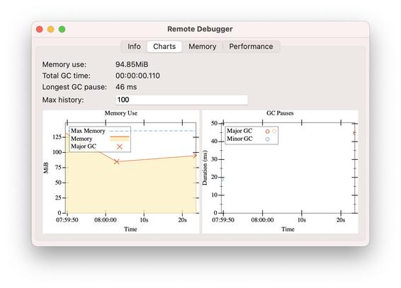Click the Major GC point near 45 ms
Screen dimensions: 401x288
pyautogui.click(x=354, y=133)
